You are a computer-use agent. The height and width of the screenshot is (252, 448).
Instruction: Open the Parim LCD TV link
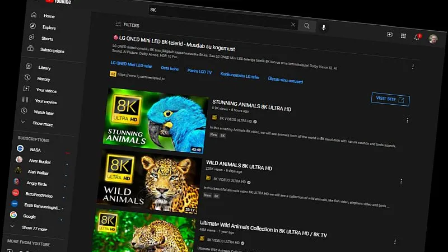[x=199, y=72]
